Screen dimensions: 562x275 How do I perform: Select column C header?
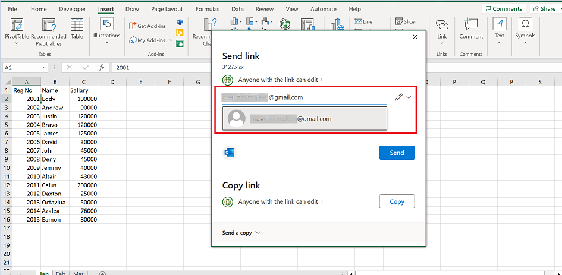[x=83, y=82]
